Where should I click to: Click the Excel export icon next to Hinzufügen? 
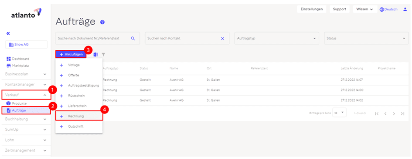tap(96, 54)
